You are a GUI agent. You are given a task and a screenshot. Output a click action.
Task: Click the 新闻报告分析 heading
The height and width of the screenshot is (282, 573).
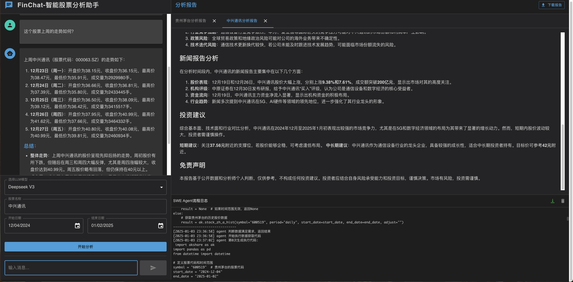coord(199,58)
